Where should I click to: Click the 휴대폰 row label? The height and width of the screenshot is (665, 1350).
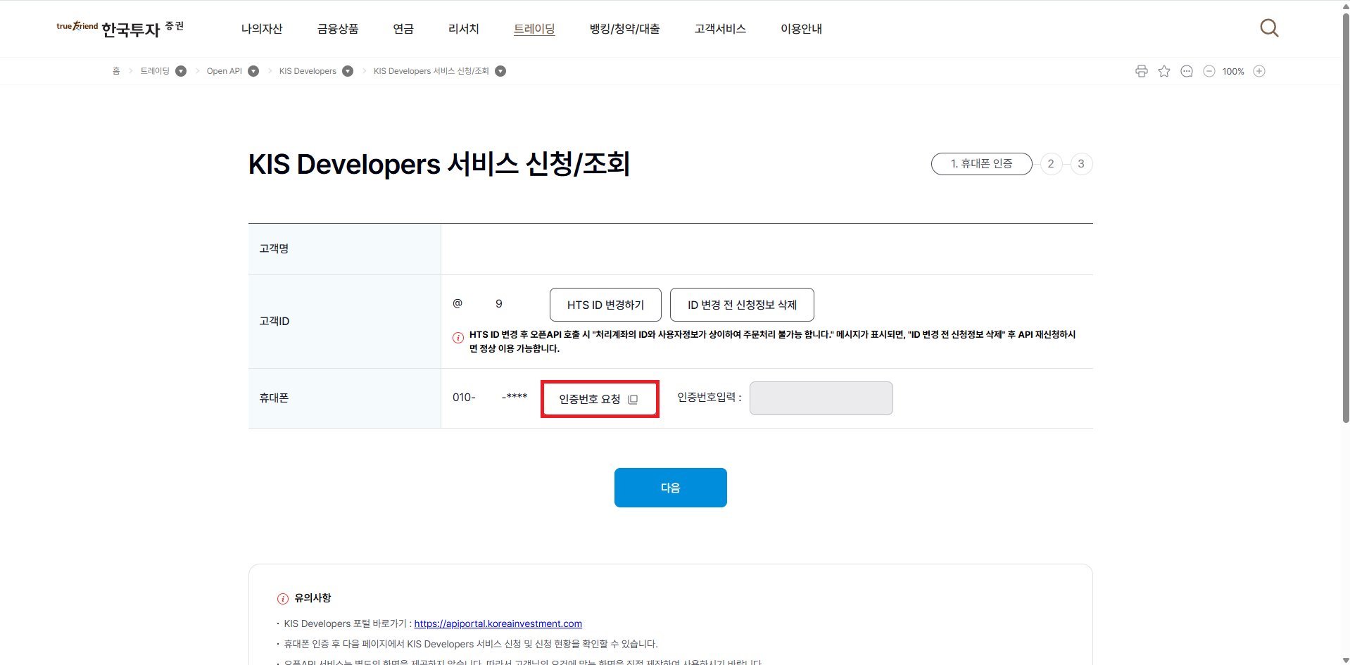274,398
